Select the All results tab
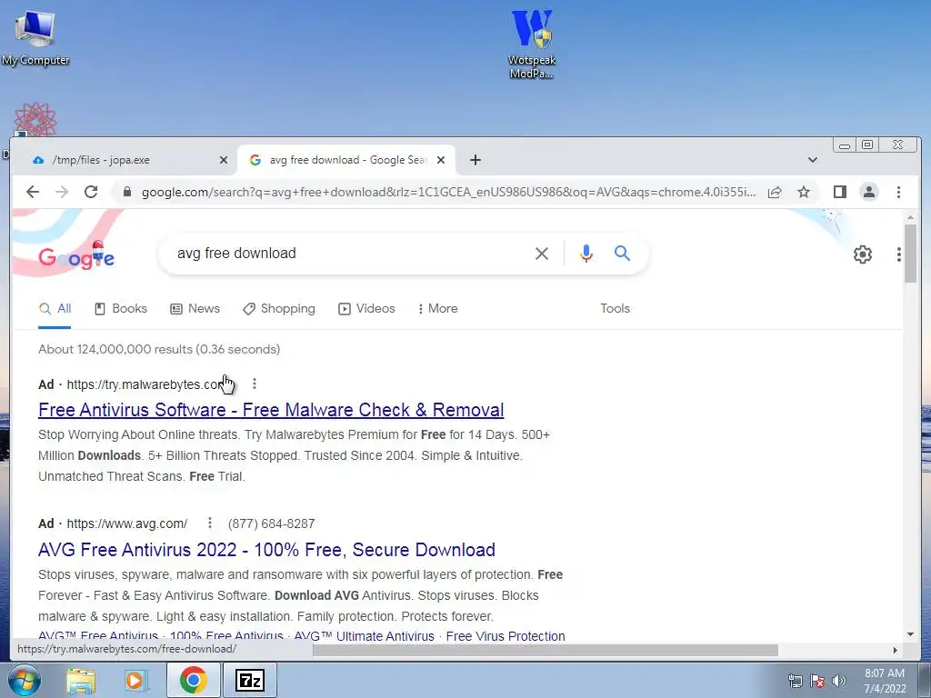 (55, 309)
